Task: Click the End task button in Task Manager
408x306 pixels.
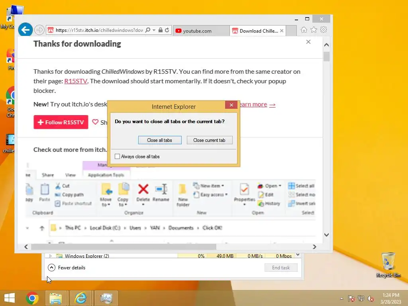Action: point(281,267)
